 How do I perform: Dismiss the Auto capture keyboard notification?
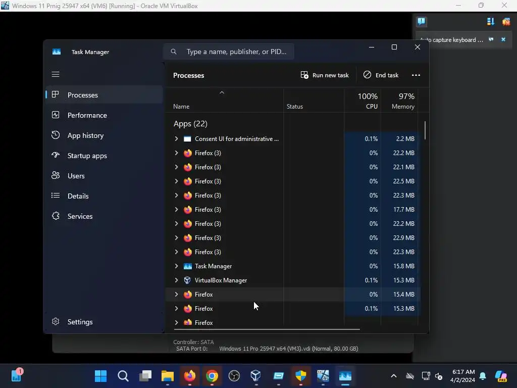click(x=503, y=39)
